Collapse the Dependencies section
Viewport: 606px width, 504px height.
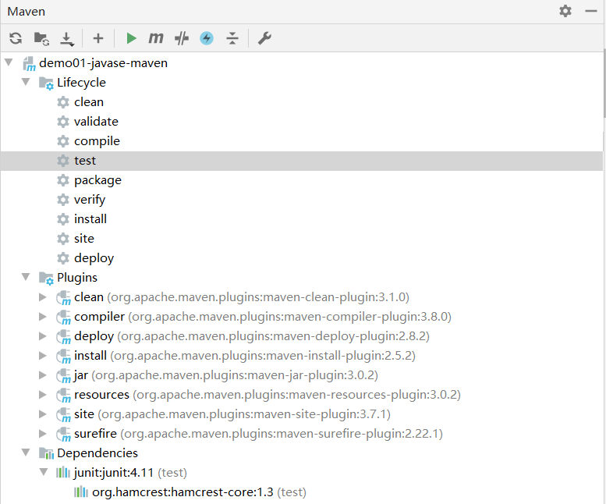[26, 453]
